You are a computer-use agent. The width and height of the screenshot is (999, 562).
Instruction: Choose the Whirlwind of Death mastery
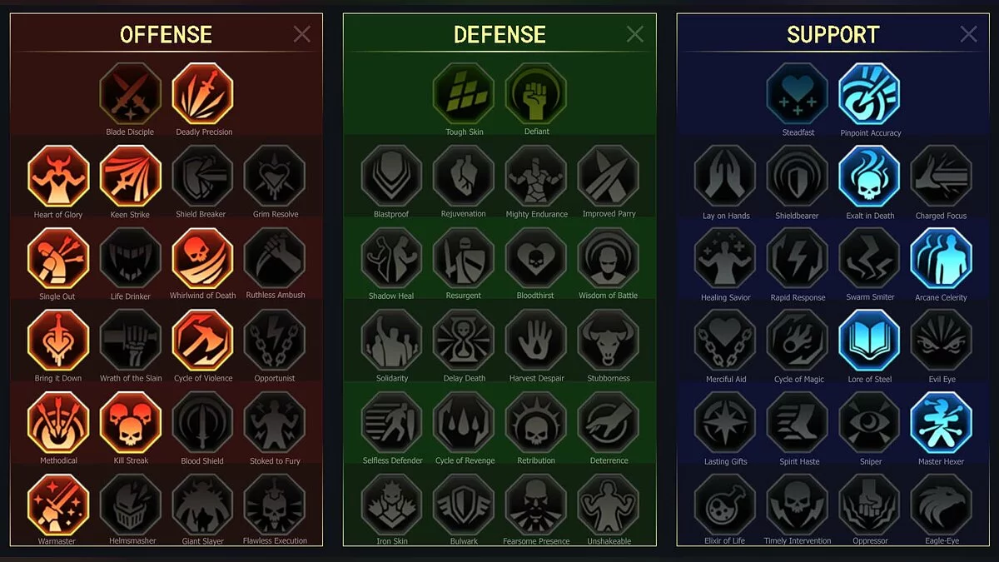coord(203,258)
